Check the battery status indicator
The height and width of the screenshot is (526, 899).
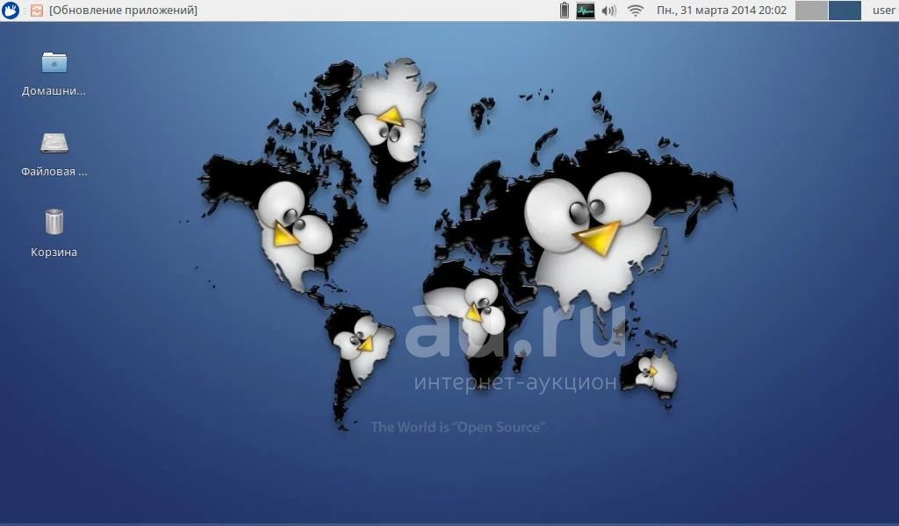click(565, 11)
